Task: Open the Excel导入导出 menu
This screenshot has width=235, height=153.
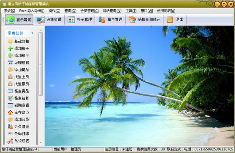Action: pos(32,11)
